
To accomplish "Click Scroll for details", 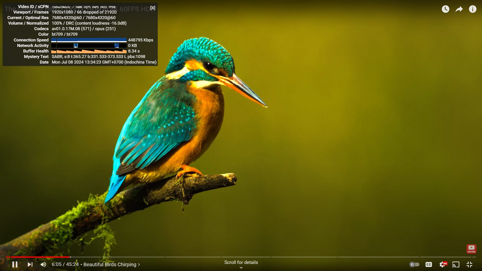I will pyautogui.click(x=241, y=262).
